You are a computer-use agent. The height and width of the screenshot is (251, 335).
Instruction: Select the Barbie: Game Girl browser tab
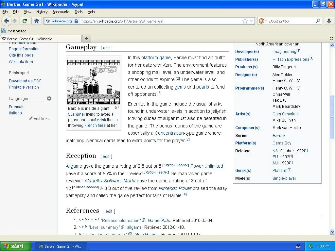(x=41, y=39)
